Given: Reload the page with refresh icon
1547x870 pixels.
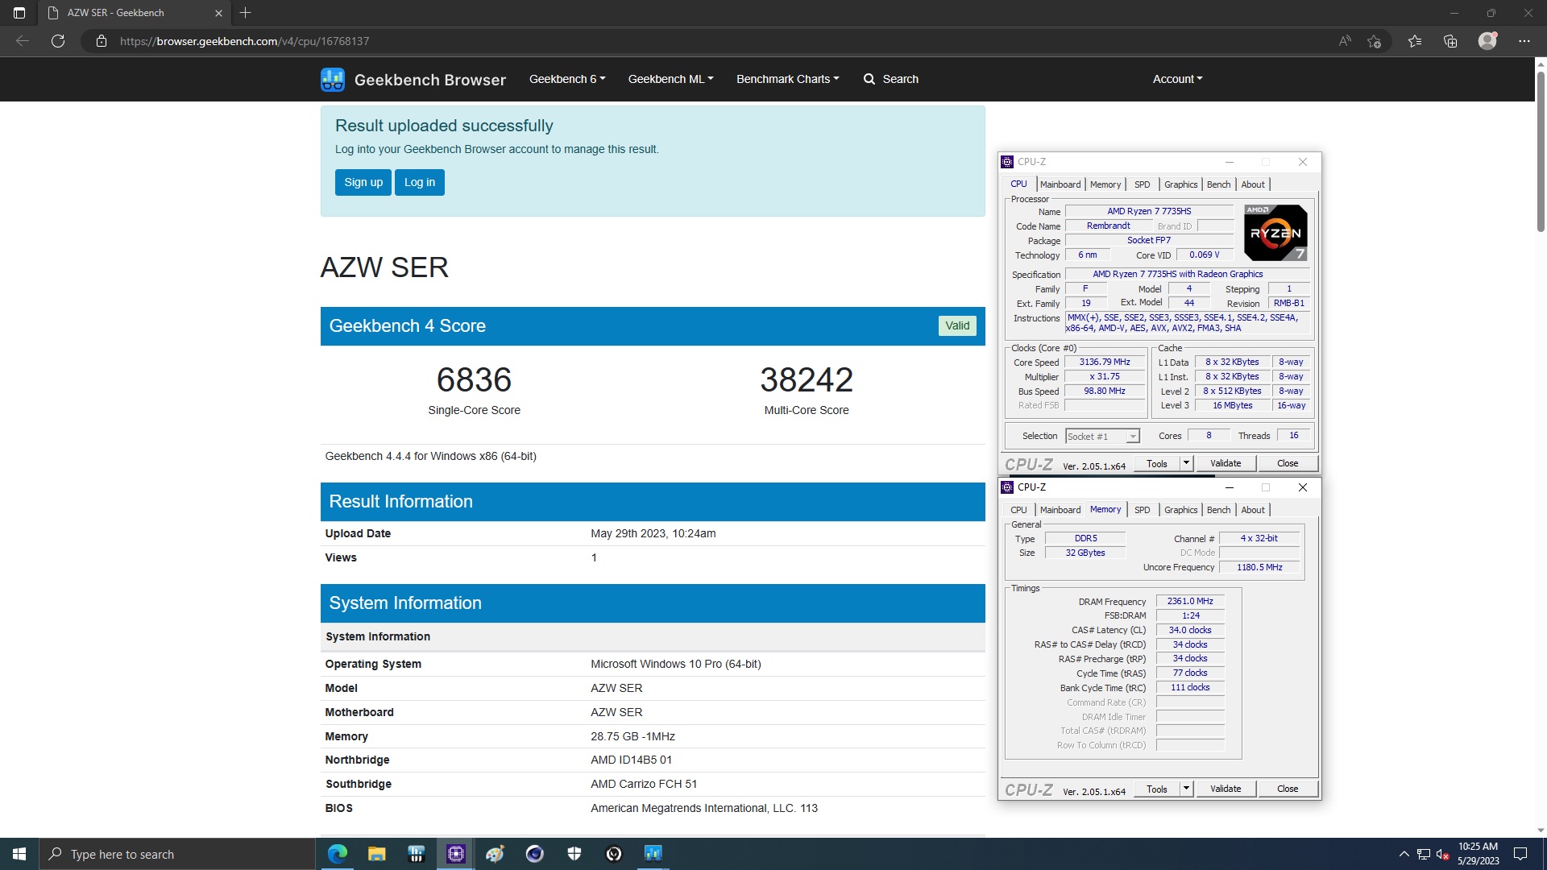Looking at the screenshot, I should click(58, 41).
